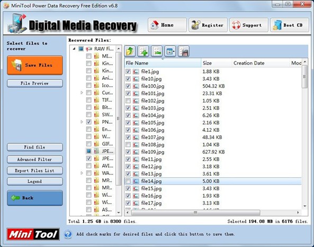Viewport: 314px width, 247px height.
Task: Toggle the AVI... folder checkbox in tree
Action: pyautogui.click(x=89, y=166)
